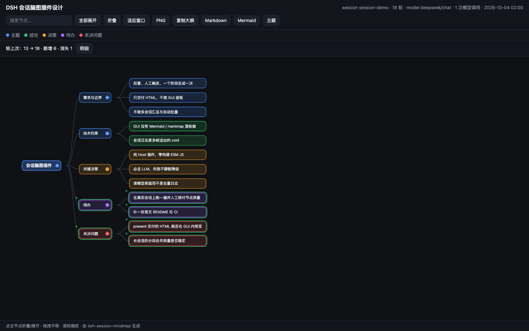This screenshot has height=331, width=529.
Task: Select node 只交付 HTML，不做 GUI 面板
Action: [x=168, y=97]
